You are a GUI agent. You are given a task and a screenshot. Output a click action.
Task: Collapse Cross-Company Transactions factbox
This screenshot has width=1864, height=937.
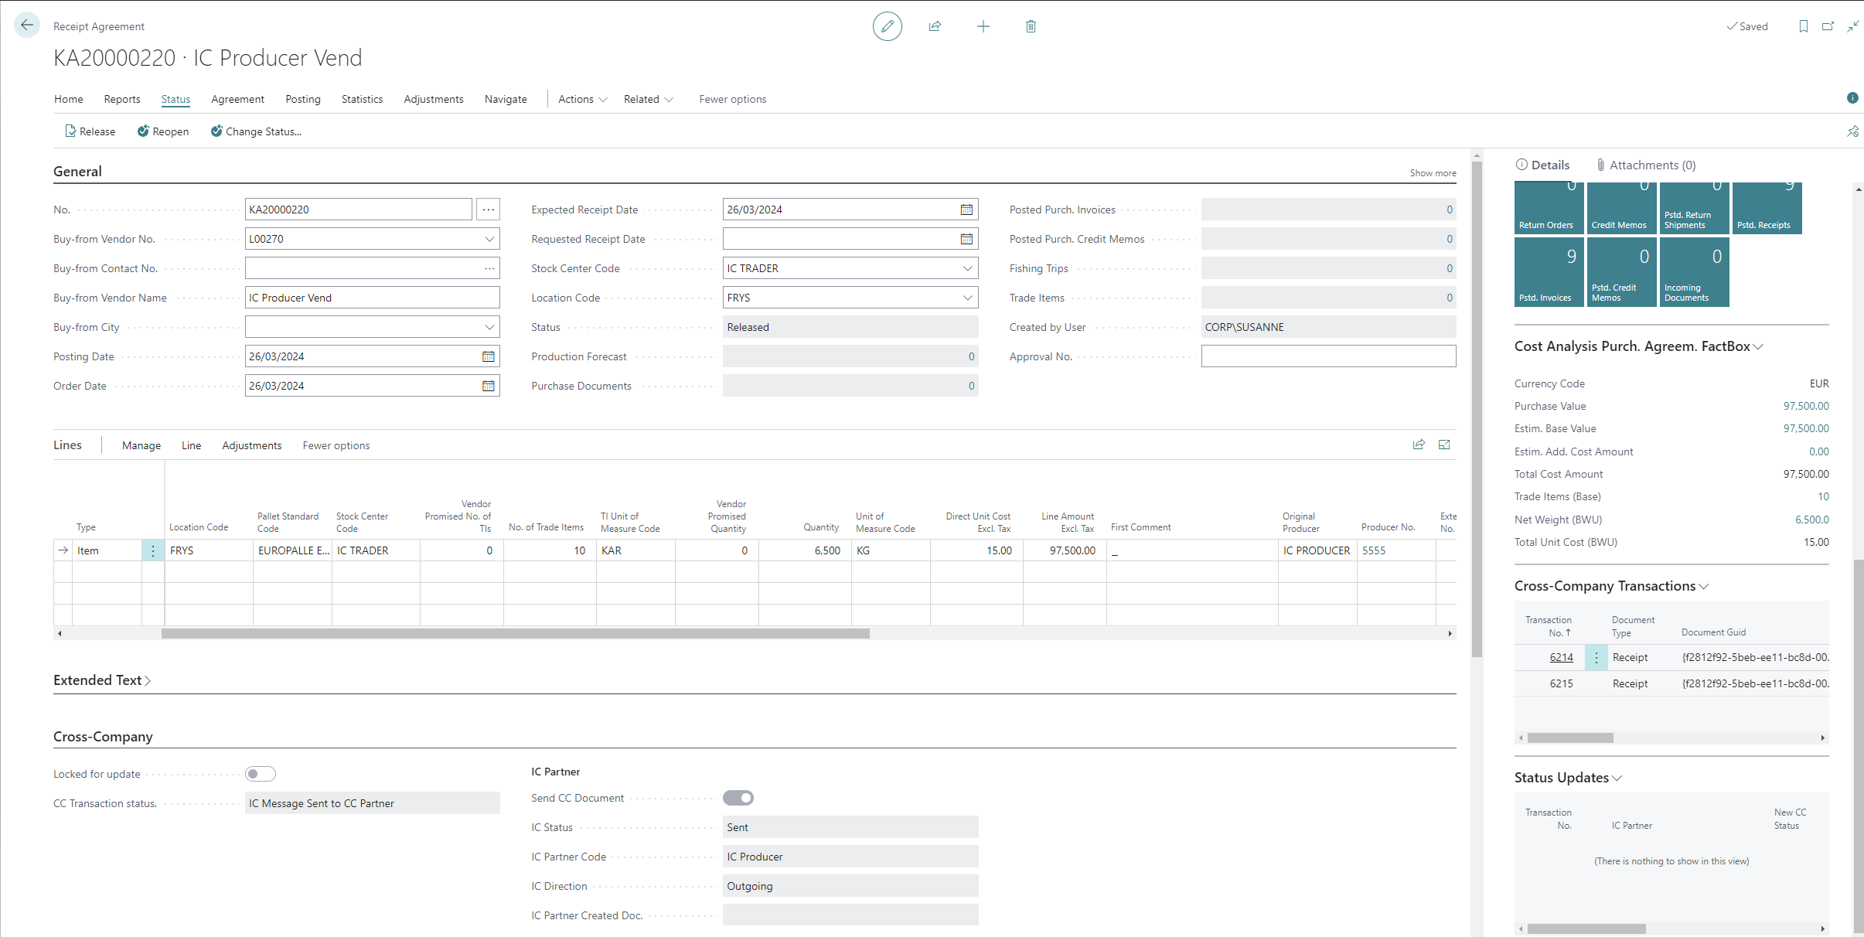tap(1612, 586)
